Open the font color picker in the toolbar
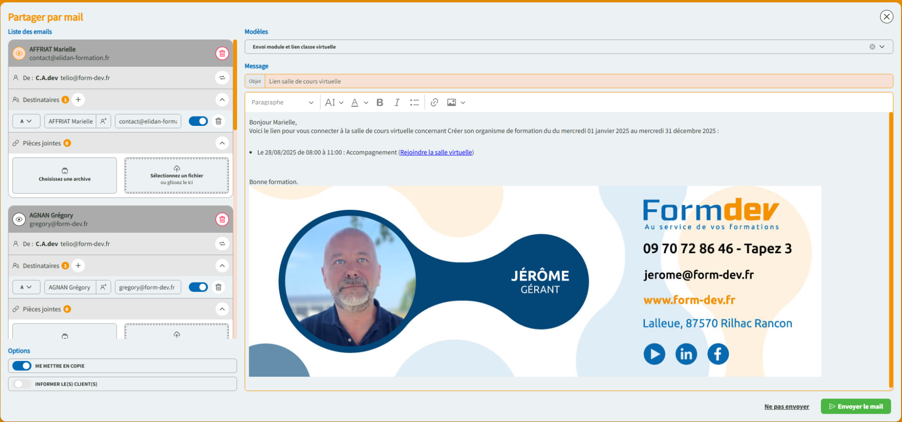 (359, 102)
